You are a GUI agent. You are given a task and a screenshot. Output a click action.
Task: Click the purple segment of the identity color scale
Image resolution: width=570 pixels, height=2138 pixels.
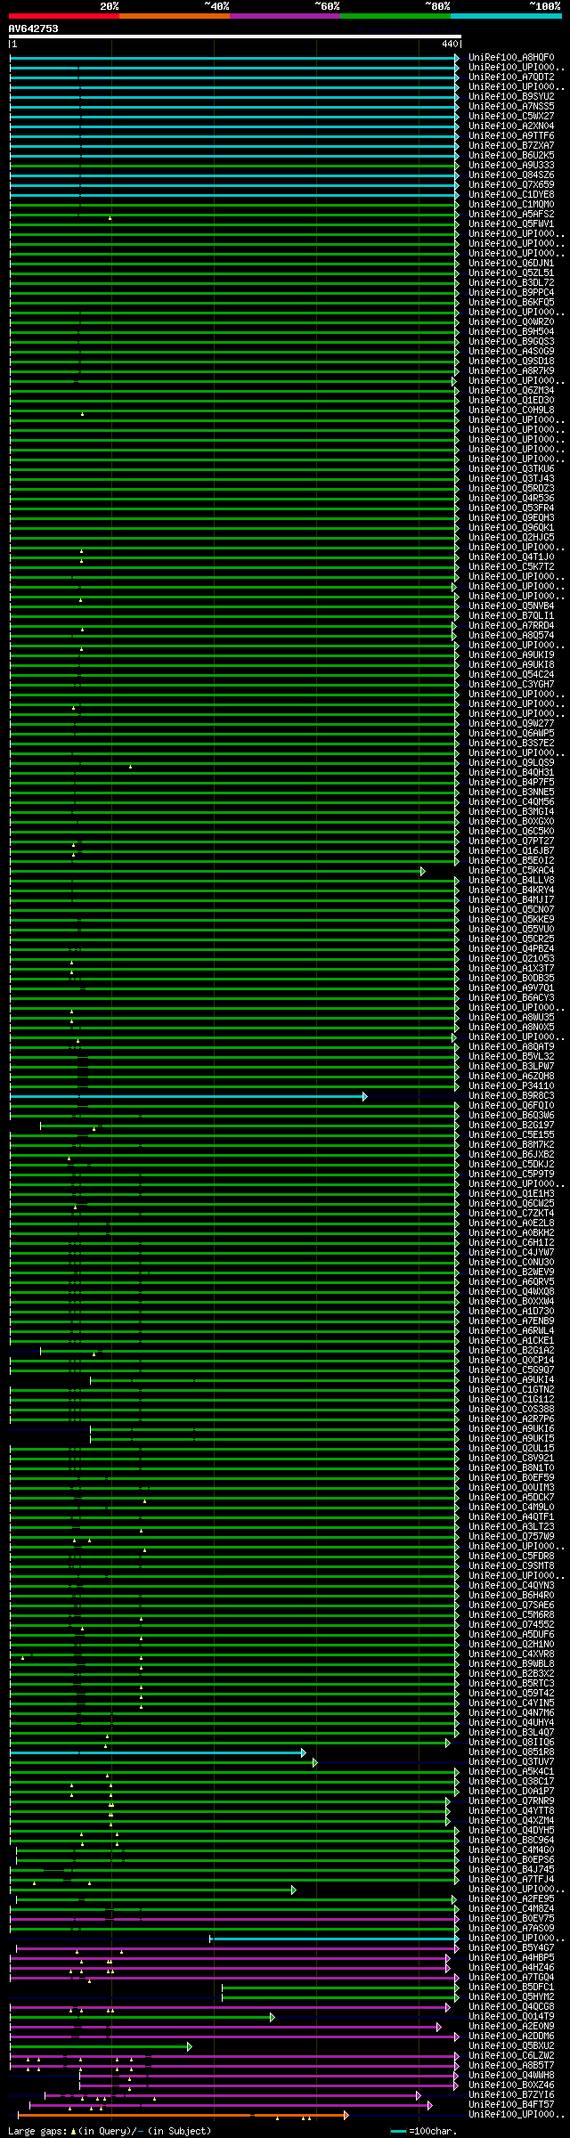(x=285, y=15)
